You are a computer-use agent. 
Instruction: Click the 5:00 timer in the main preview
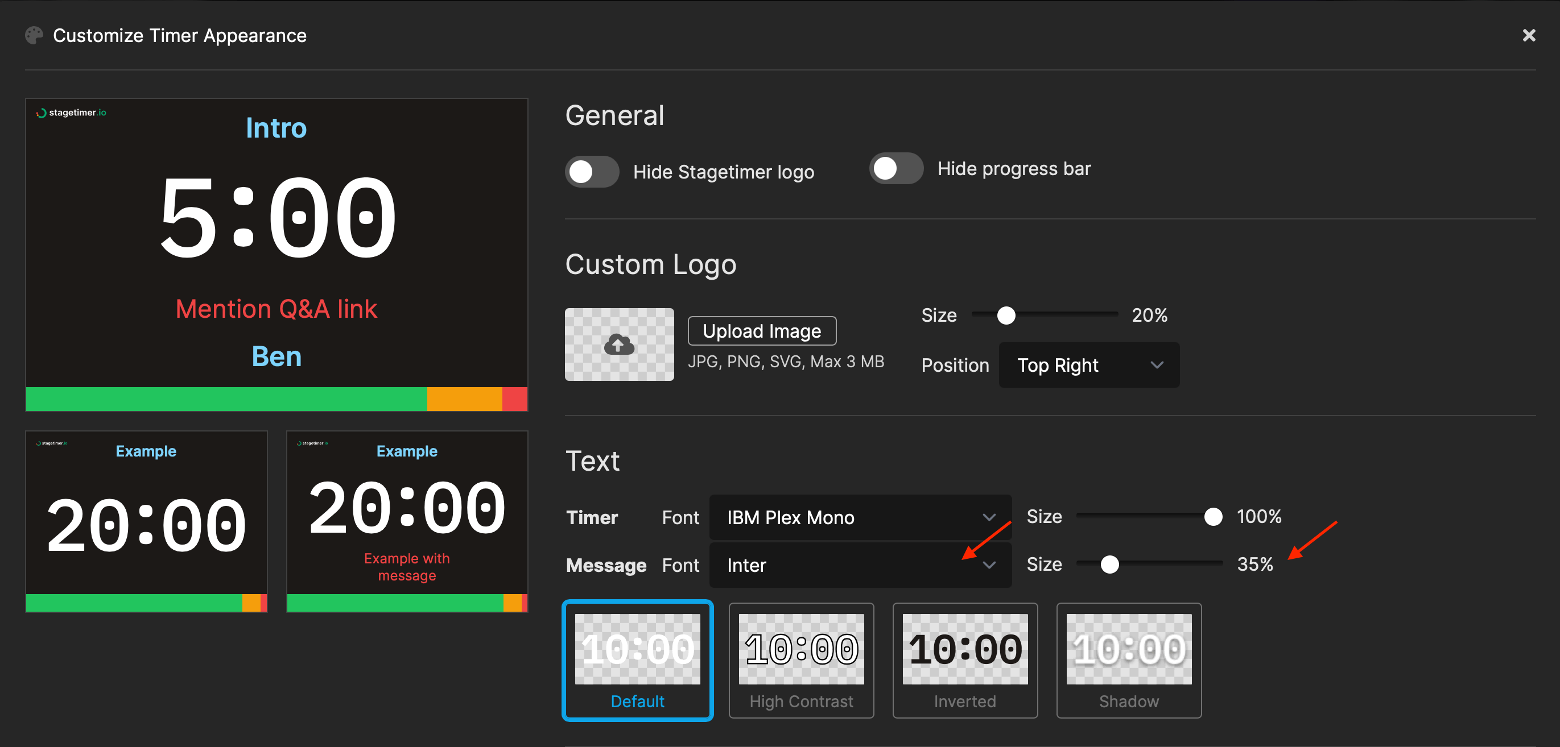tap(278, 217)
